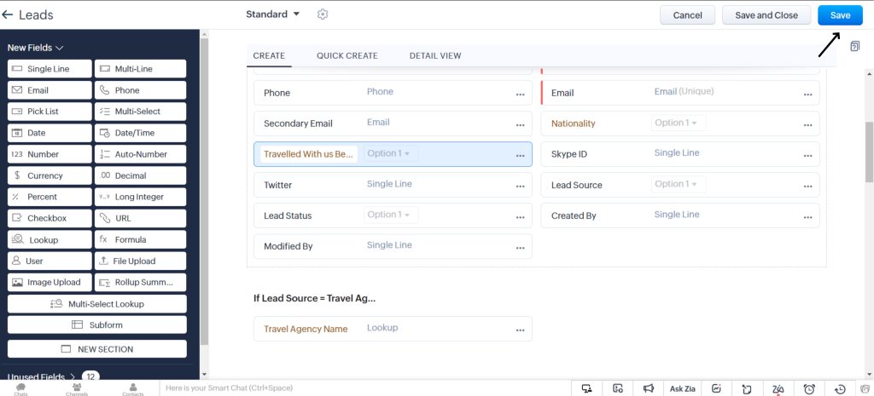Open the Chats panel in bottom bar
This screenshot has height=396, width=874.
[20, 389]
